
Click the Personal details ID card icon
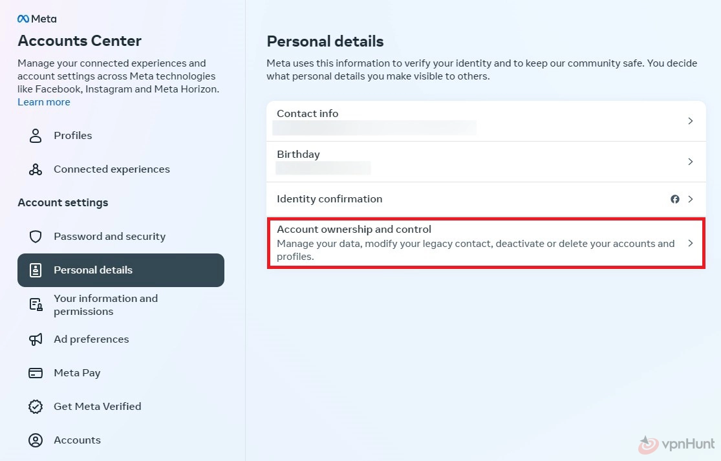(36, 270)
